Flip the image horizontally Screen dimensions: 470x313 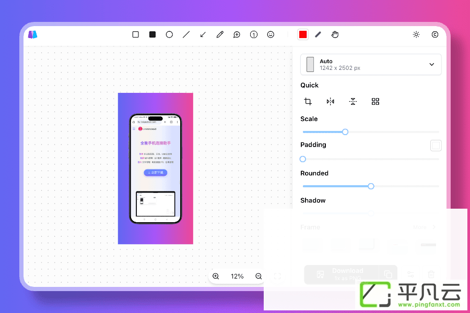331,102
